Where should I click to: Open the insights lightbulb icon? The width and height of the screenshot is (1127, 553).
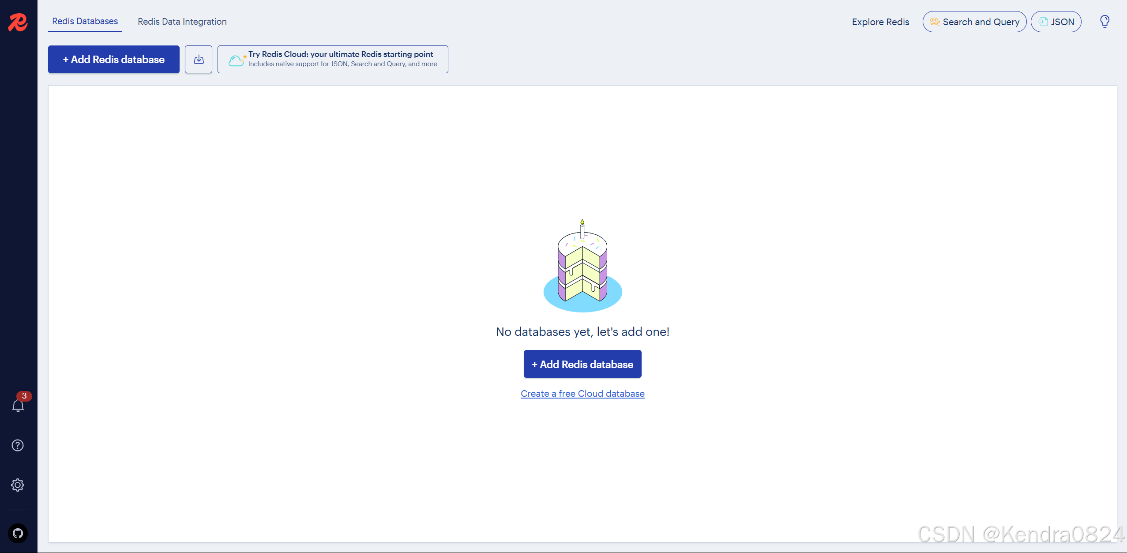pyautogui.click(x=1104, y=22)
